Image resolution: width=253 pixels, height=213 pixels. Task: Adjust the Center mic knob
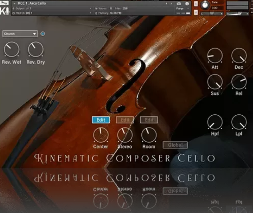click(101, 135)
